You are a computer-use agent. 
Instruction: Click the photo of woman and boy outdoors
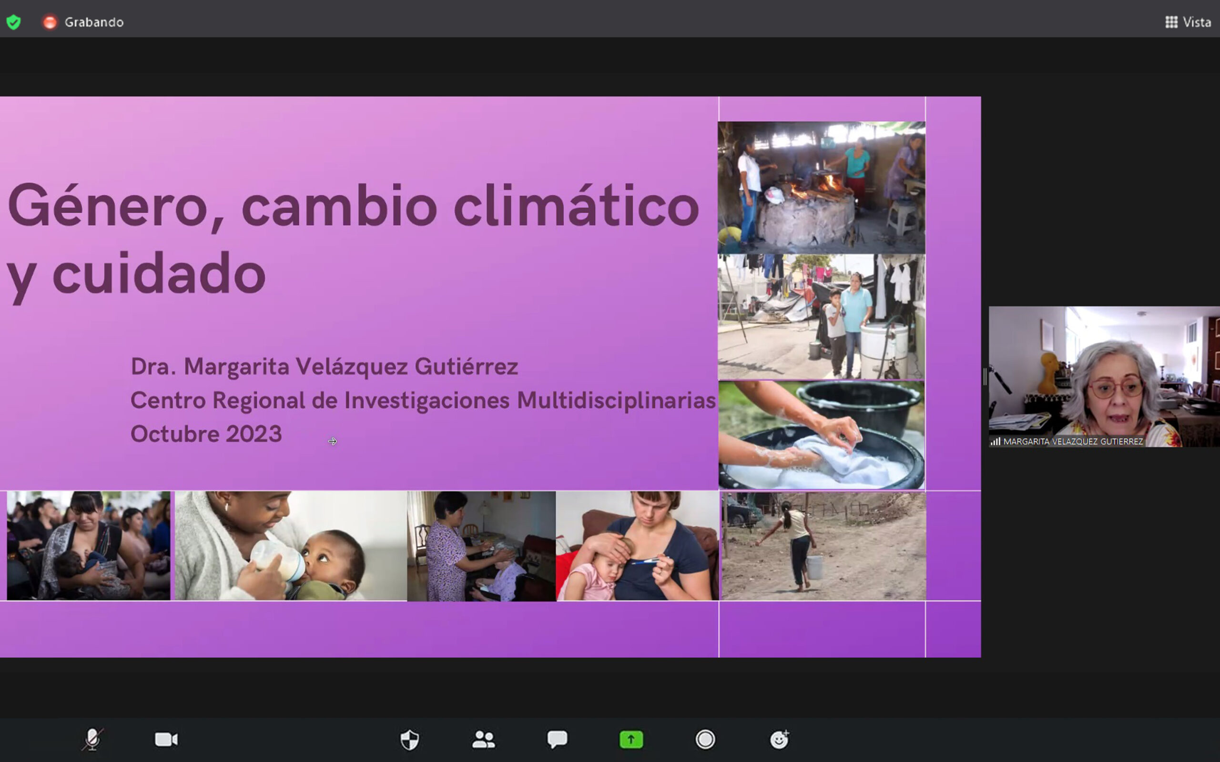821,317
